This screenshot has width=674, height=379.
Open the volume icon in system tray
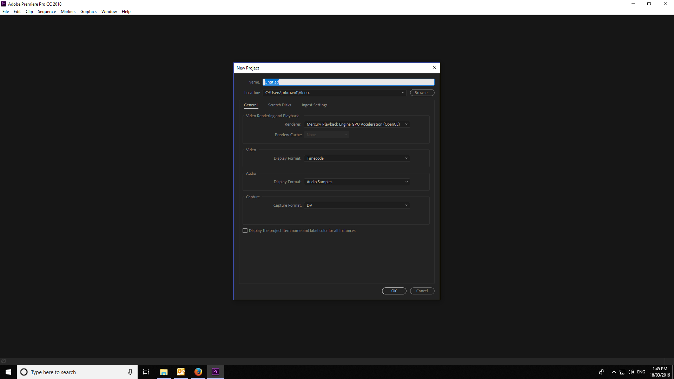tap(631, 372)
